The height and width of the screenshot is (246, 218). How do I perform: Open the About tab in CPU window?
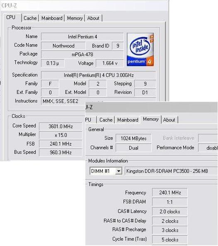[93, 18]
